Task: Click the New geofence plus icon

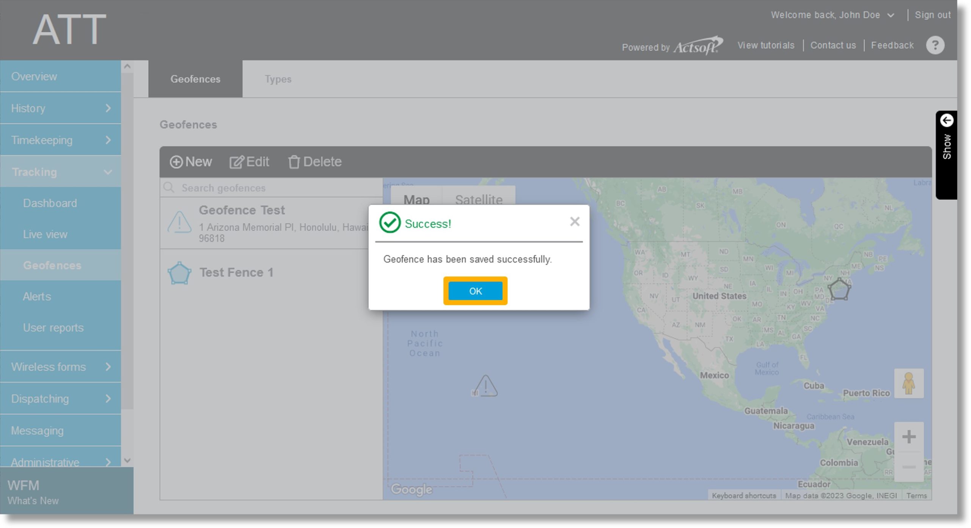Action: pos(176,162)
